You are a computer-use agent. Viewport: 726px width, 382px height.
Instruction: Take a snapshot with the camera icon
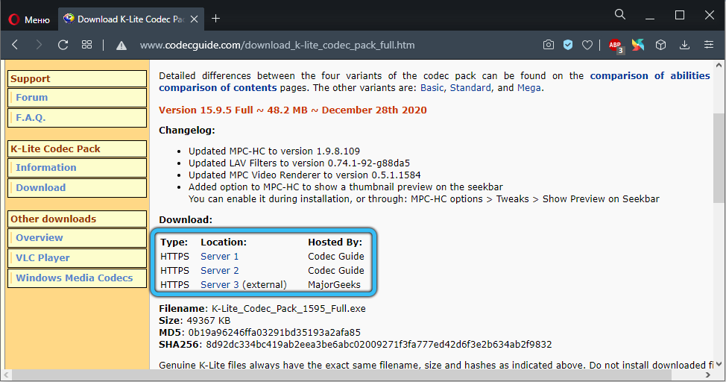(x=549, y=45)
